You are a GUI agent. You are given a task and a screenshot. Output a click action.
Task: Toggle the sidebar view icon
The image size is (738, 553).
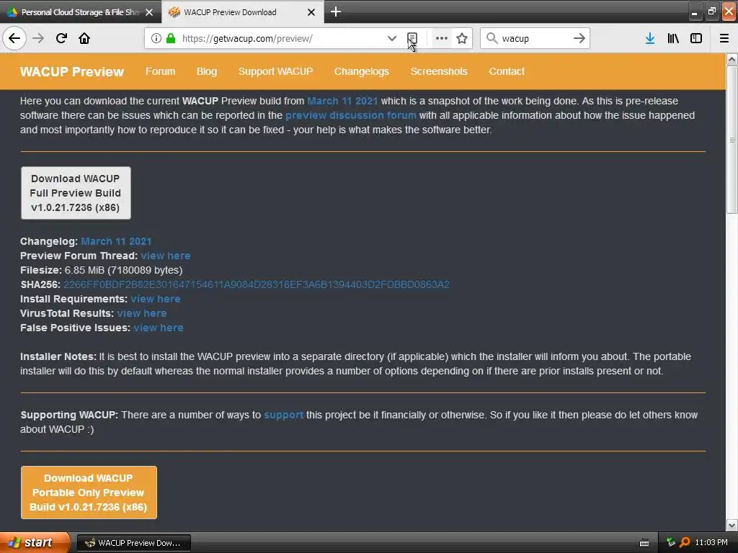point(696,38)
